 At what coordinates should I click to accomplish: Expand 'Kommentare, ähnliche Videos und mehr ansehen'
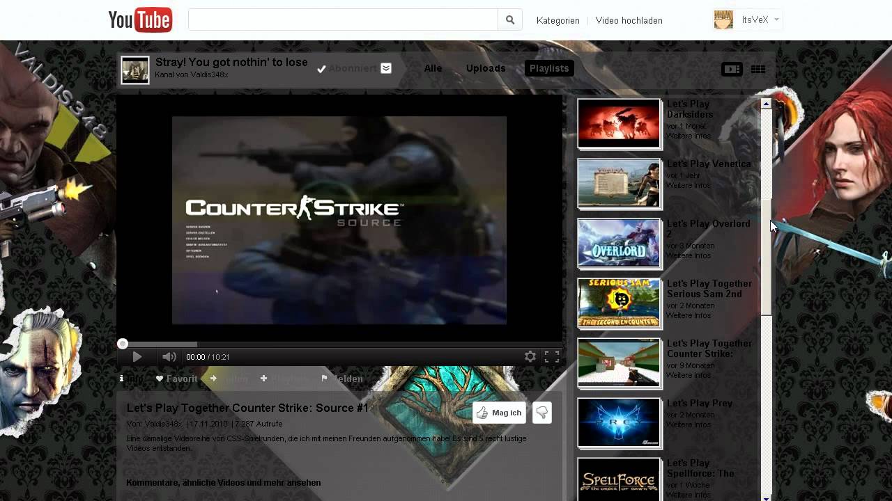pos(224,483)
